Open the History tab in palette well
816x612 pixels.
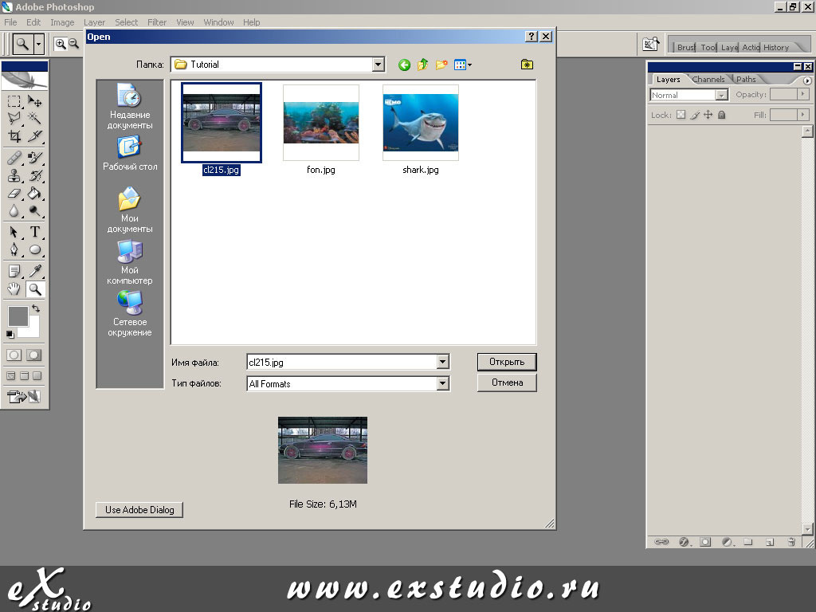[776, 47]
